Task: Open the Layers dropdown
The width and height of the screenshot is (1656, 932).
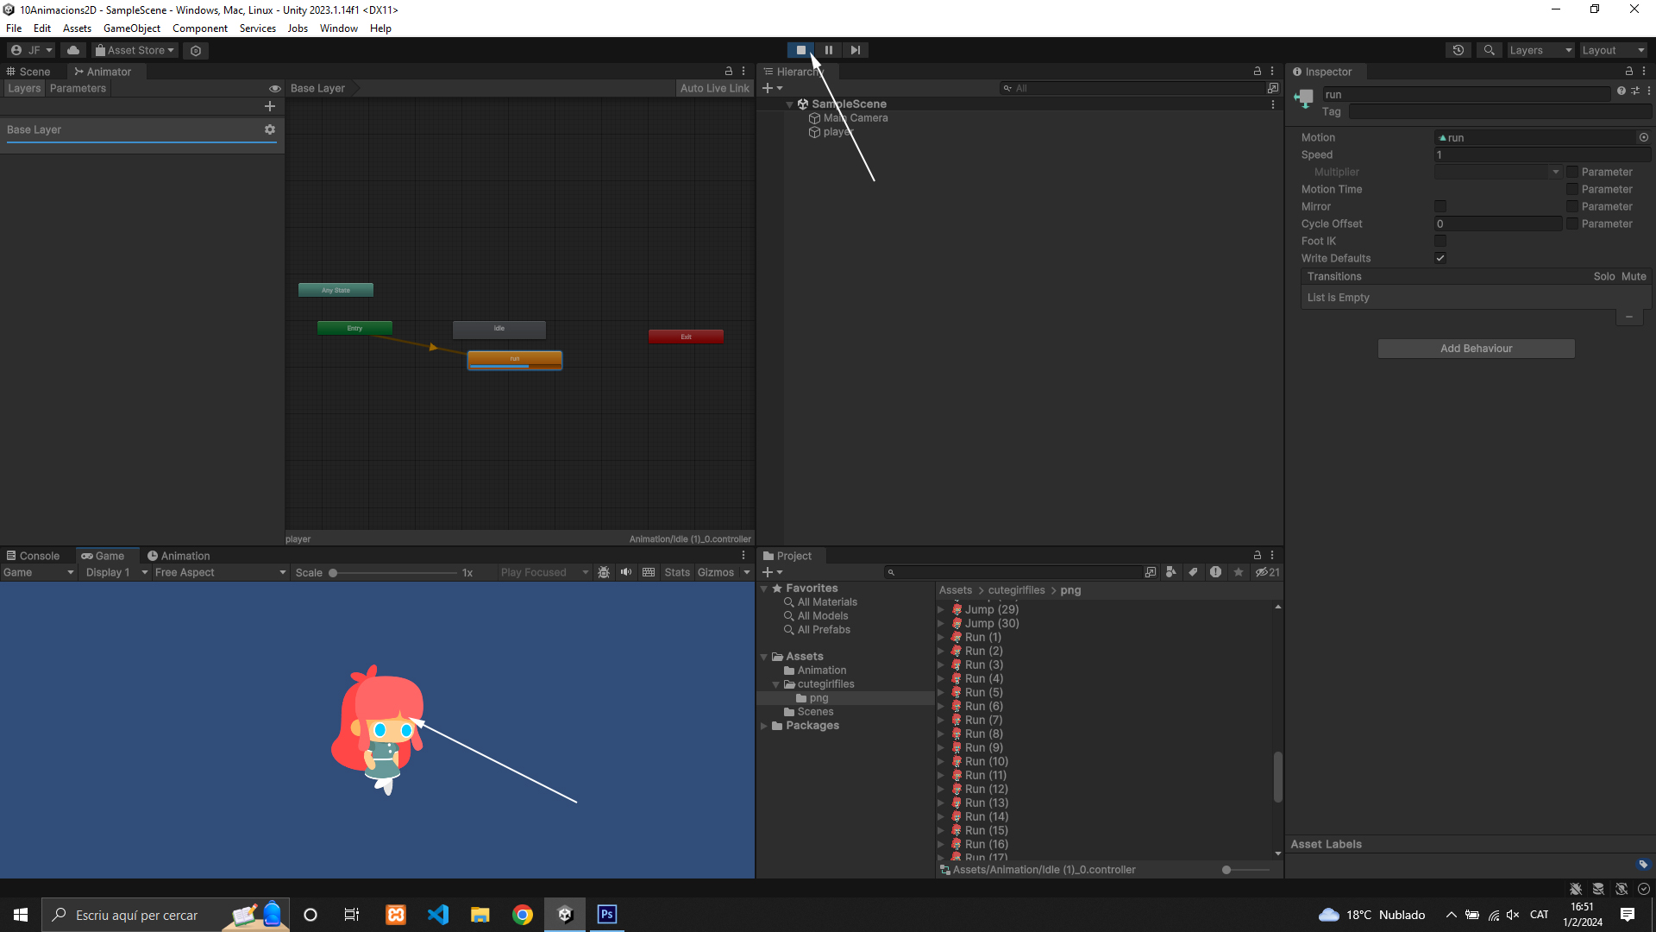Action: pyautogui.click(x=1540, y=50)
